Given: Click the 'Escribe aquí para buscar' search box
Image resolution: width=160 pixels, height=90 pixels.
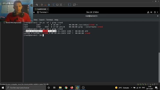Looking at the screenshot, I should [26, 88].
